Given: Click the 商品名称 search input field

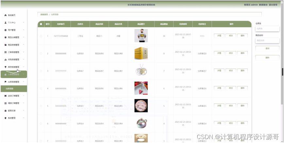Looking at the screenshot, I should point(267,41).
